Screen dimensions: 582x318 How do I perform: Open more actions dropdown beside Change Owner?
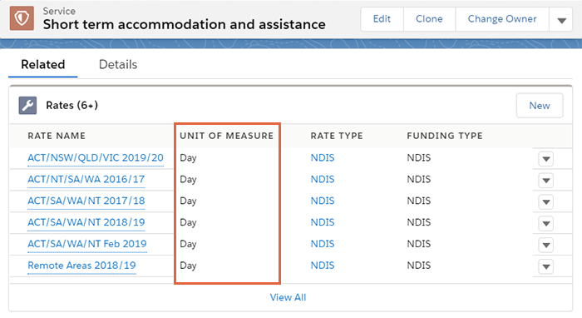[x=561, y=19]
